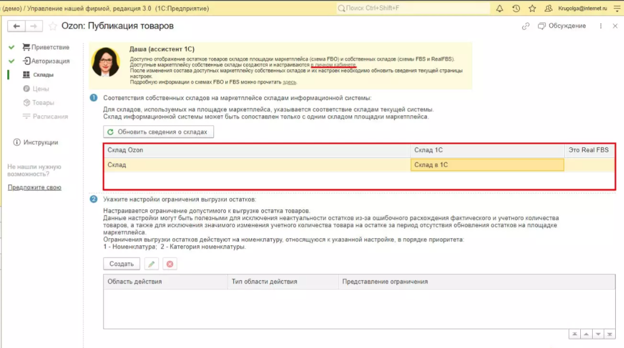Add page to favorites star beside title
Image resolution: width=624 pixels, height=348 pixels.
[53, 26]
